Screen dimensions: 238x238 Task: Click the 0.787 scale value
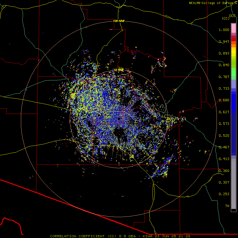click(x=224, y=77)
